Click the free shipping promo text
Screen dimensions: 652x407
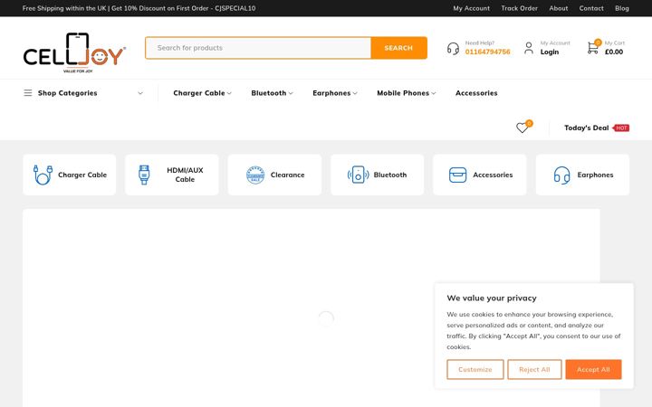[139, 8]
